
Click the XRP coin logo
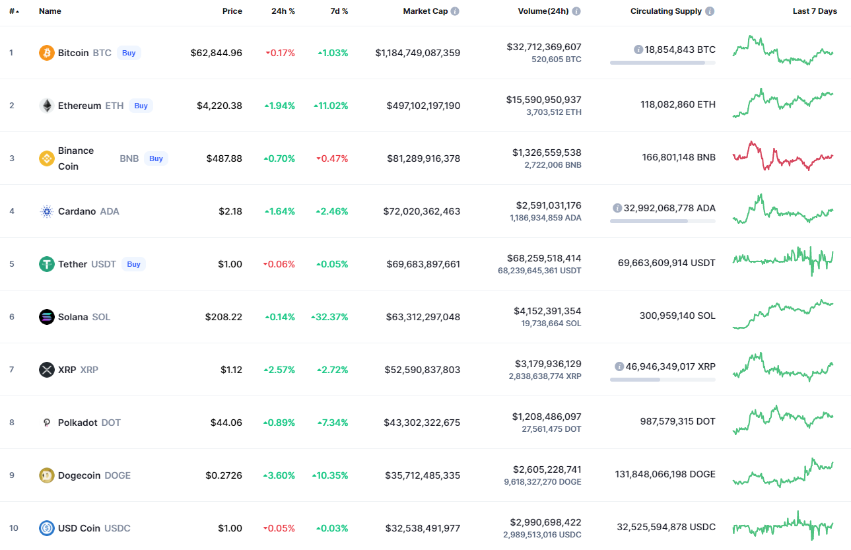pos(46,370)
